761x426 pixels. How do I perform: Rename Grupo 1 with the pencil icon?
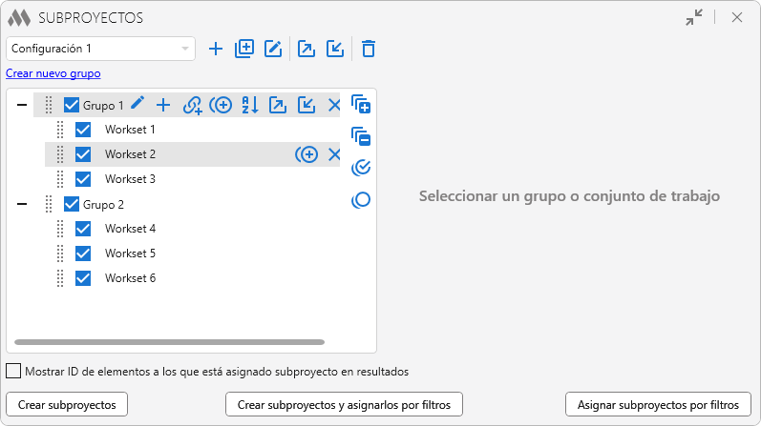coord(137,105)
